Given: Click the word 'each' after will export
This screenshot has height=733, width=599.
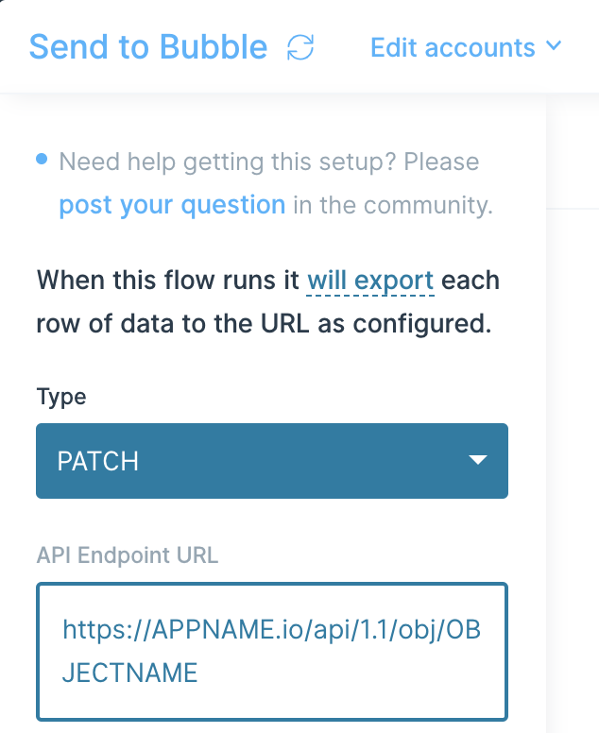Looking at the screenshot, I should point(471,280).
